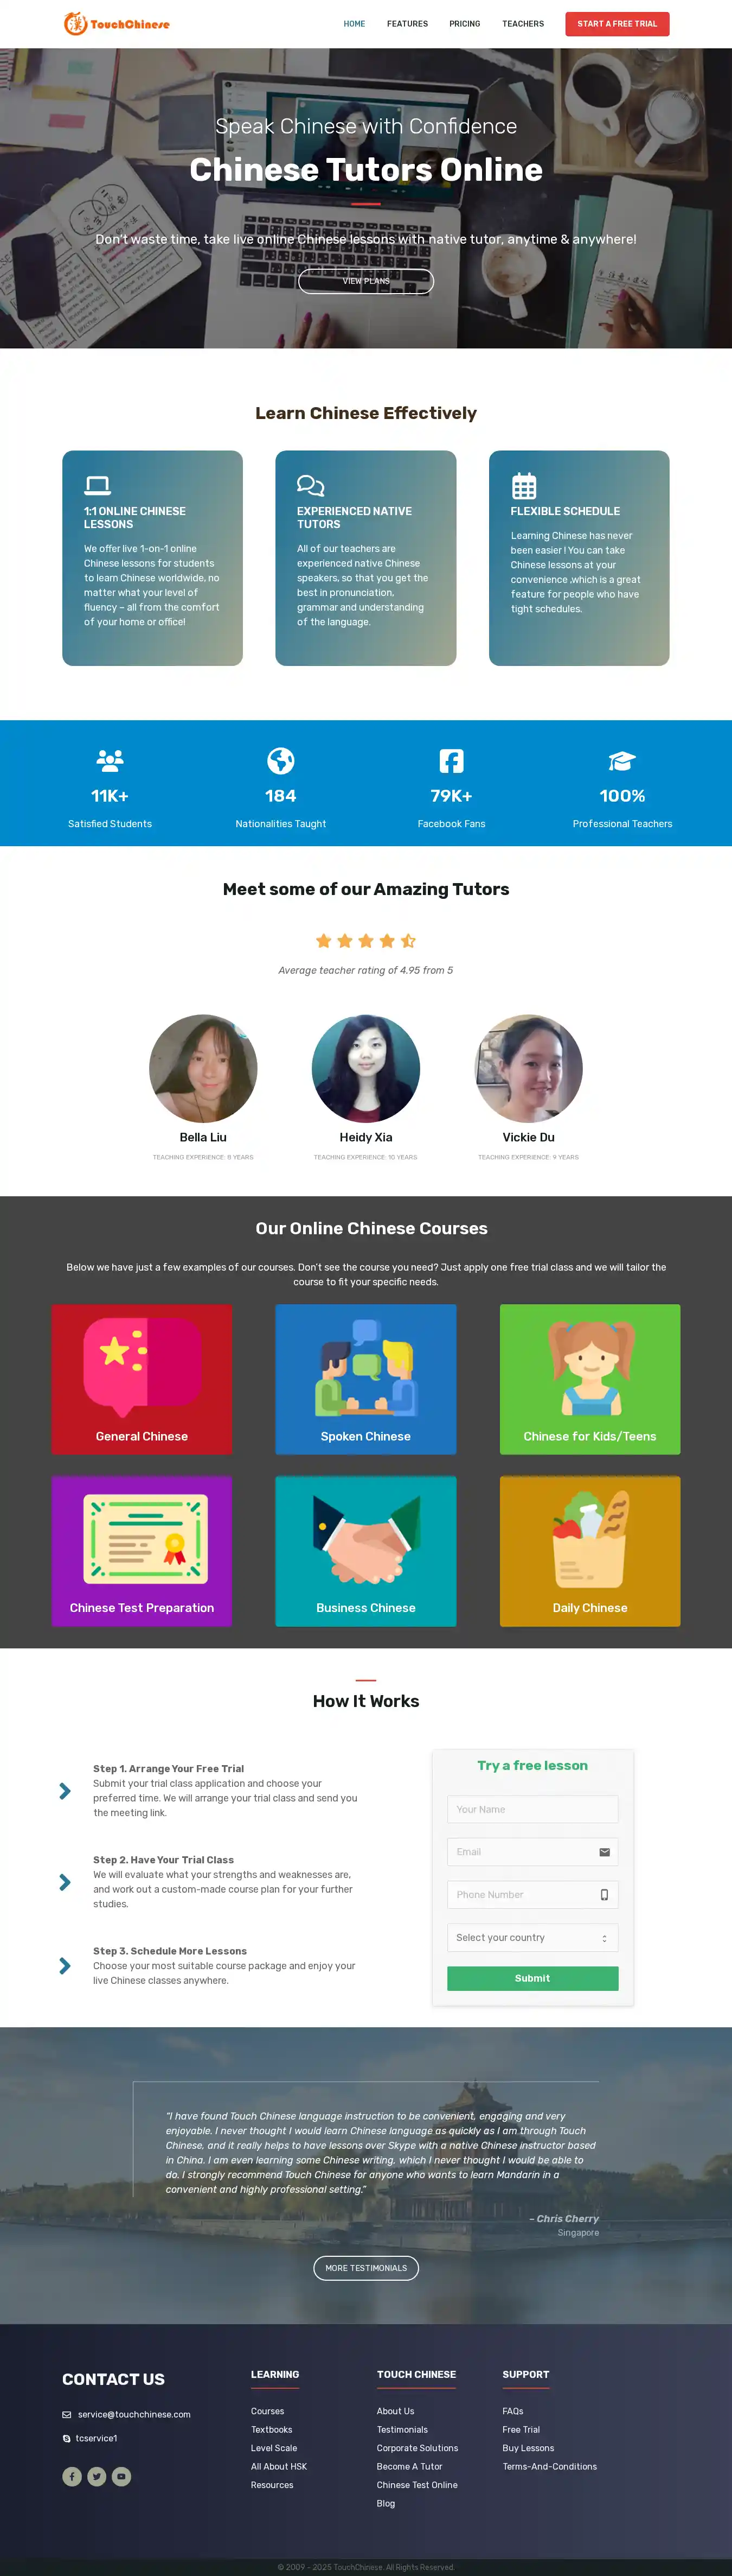Click the Facebook Fans icon
732x2576 pixels.
(451, 761)
